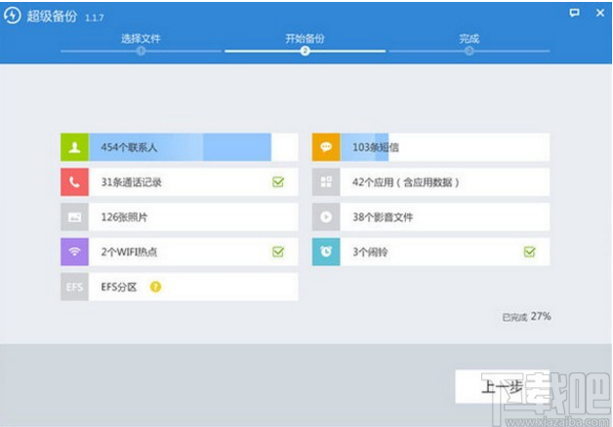Click the orange SMS message icon
This screenshot has width=613, height=427.
[x=326, y=147]
